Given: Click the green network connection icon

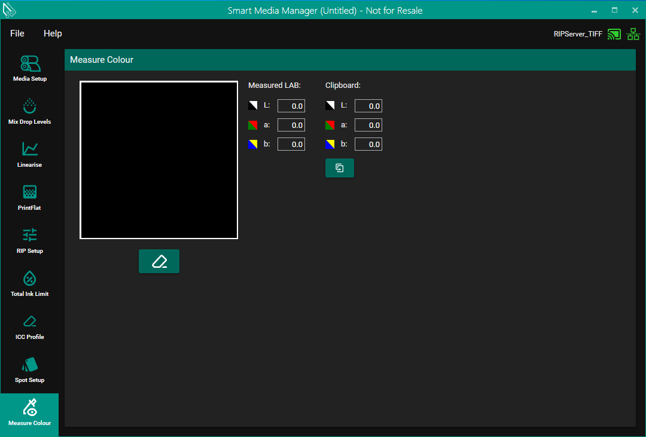Looking at the screenshot, I should point(633,34).
